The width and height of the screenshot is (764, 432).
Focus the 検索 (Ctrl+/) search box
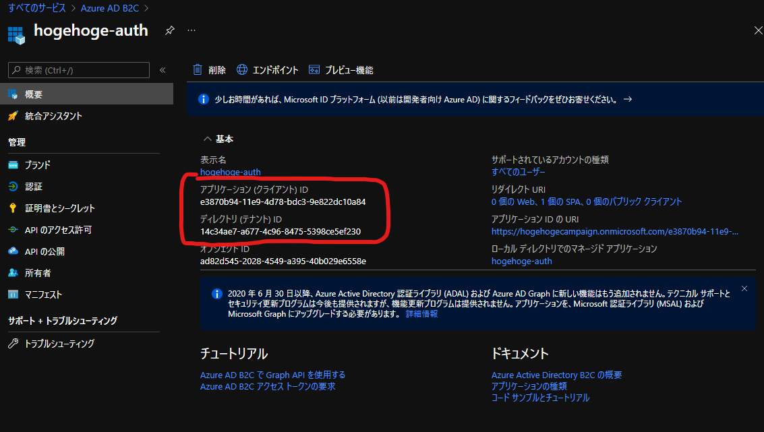[x=79, y=70]
